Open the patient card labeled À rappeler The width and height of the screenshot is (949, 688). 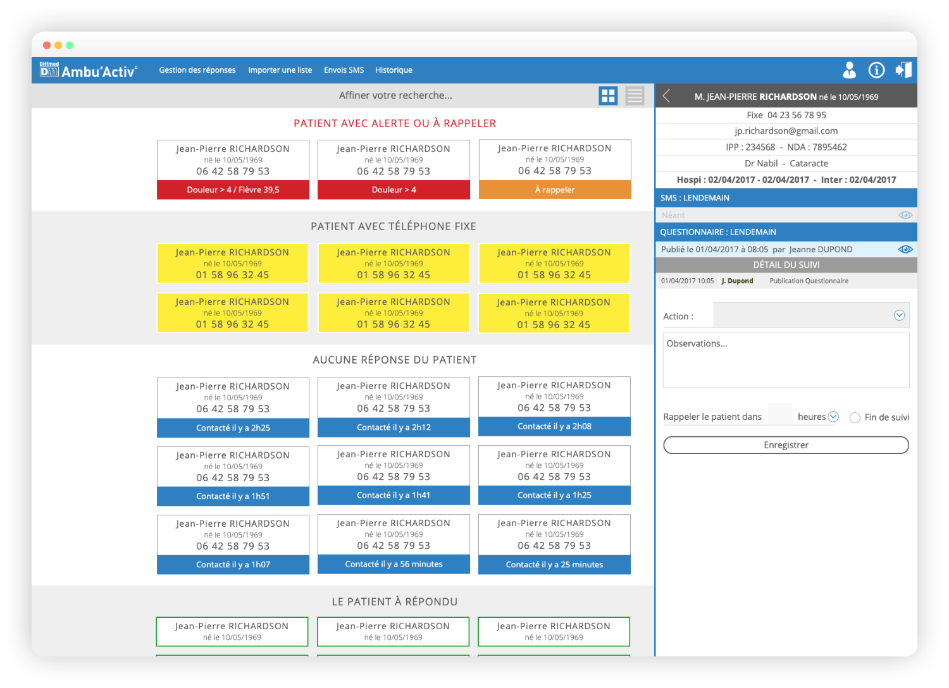pos(555,169)
